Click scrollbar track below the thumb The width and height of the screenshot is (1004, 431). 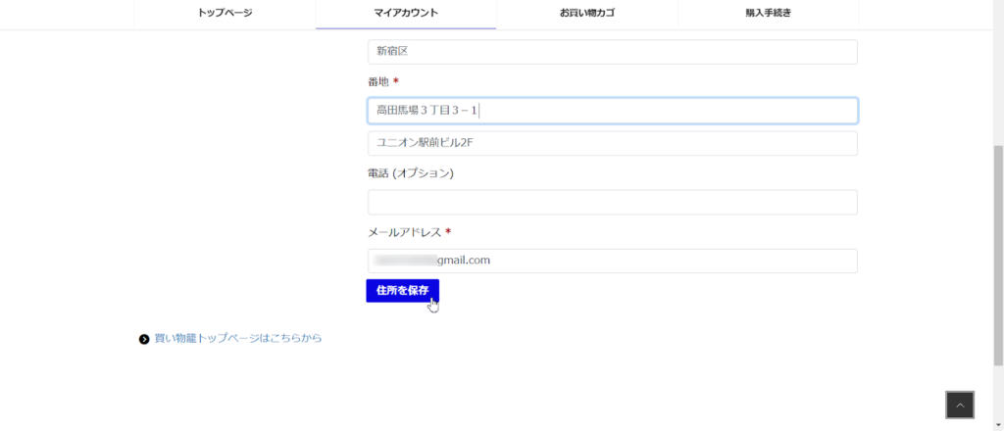pyautogui.click(x=998, y=397)
